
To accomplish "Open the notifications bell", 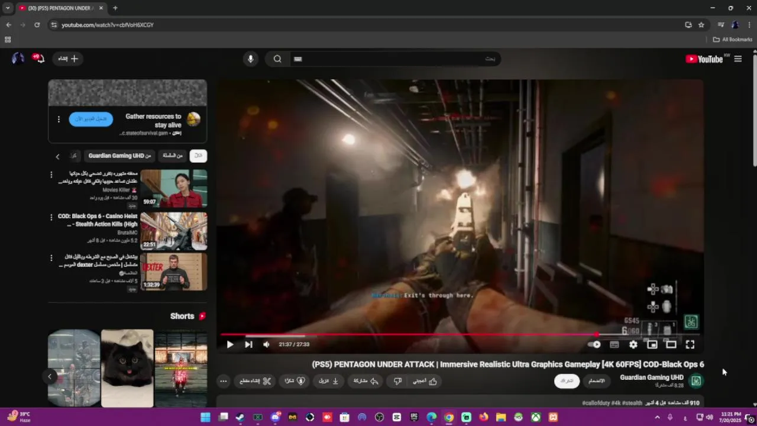I will 39,58.
